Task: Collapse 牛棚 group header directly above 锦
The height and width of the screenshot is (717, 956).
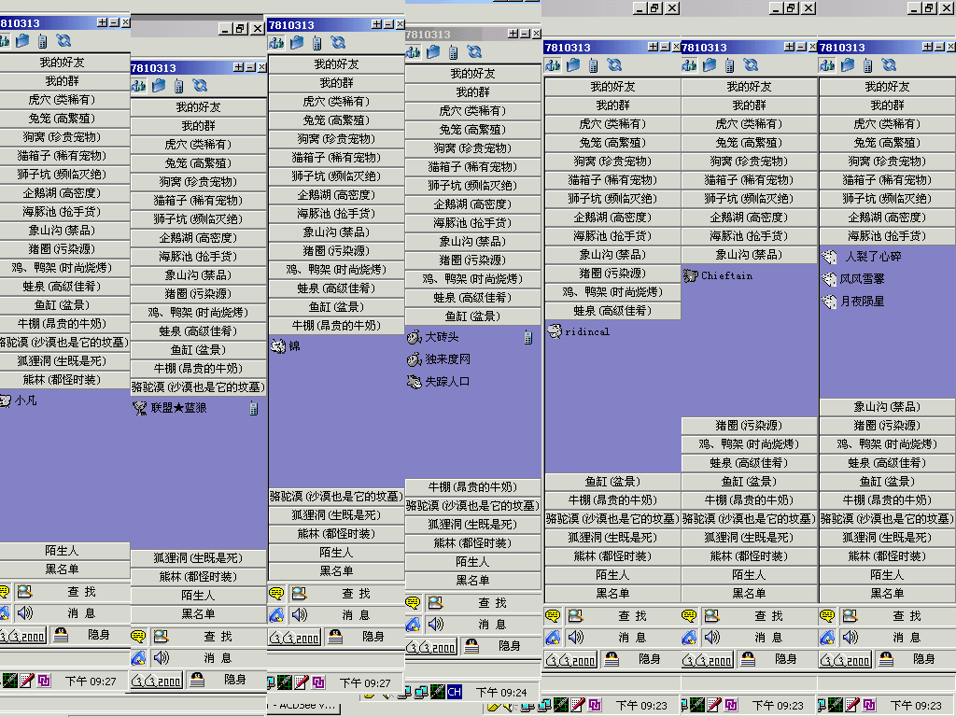Action: click(x=335, y=325)
